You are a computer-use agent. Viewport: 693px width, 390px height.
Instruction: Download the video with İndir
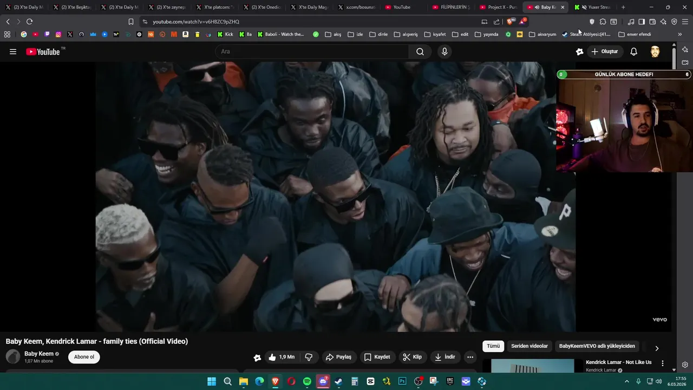[x=444, y=357]
